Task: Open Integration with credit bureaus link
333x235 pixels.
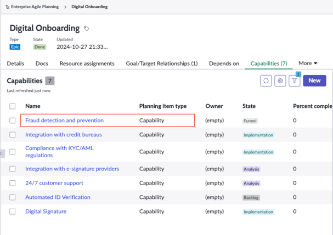Action: (64, 135)
